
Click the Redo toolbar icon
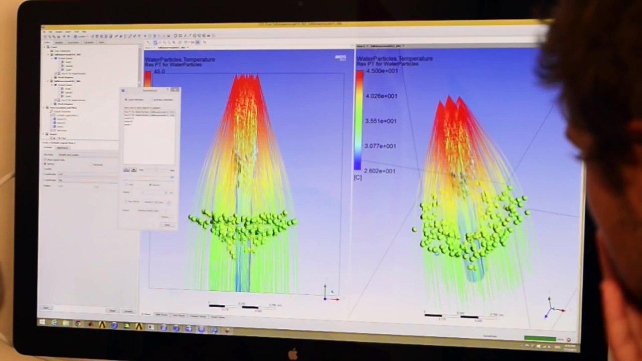(x=68, y=36)
